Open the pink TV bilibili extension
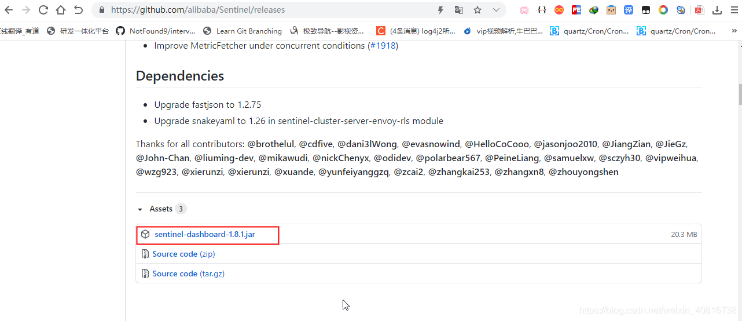This screenshot has width=742, height=321. (524, 10)
